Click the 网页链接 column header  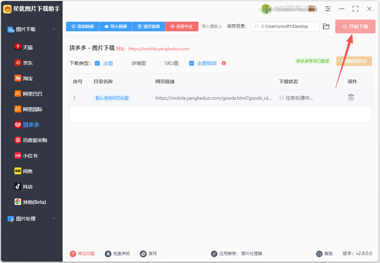coord(165,81)
